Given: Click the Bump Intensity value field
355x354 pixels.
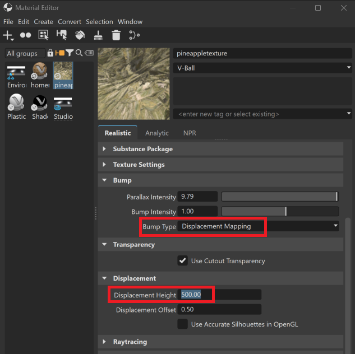Looking at the screenshot, I should 197,211.
